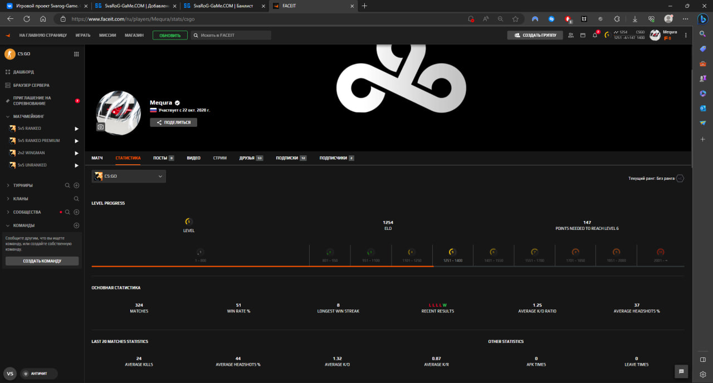Add a team with the Команды plus icon

click(76, 225)
